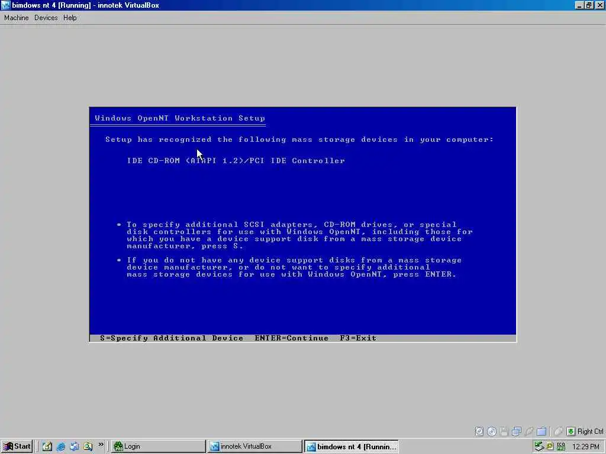
Task: Click the Start button on taskbar
Action: coord(17,446)
